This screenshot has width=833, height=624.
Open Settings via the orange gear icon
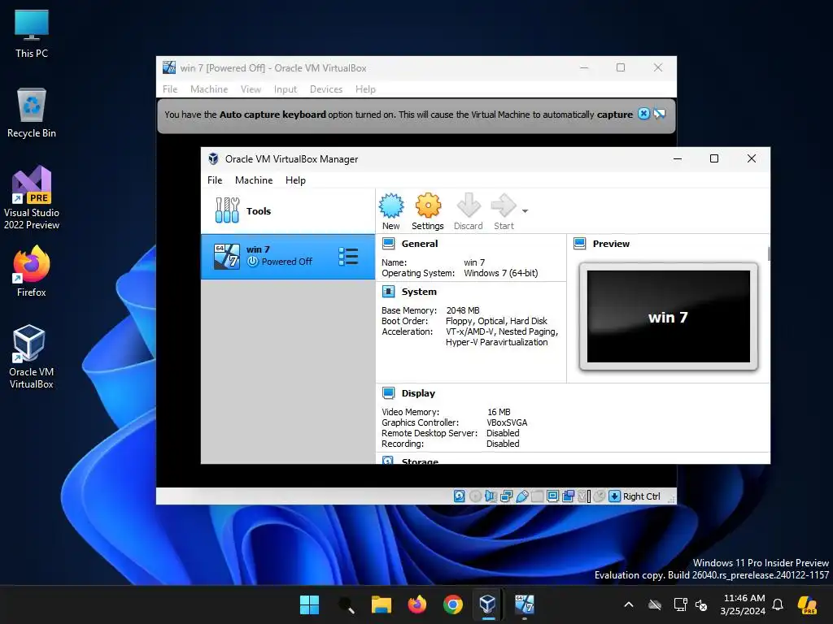(428, 206)
